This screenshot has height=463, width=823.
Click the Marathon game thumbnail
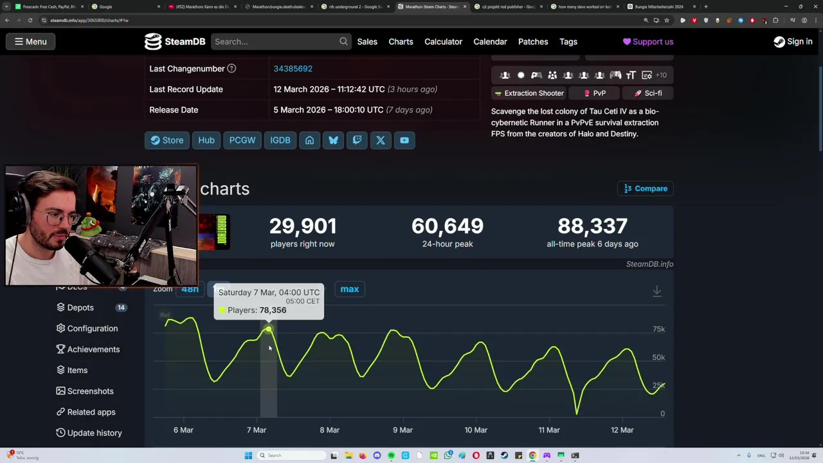pos(213,232)
